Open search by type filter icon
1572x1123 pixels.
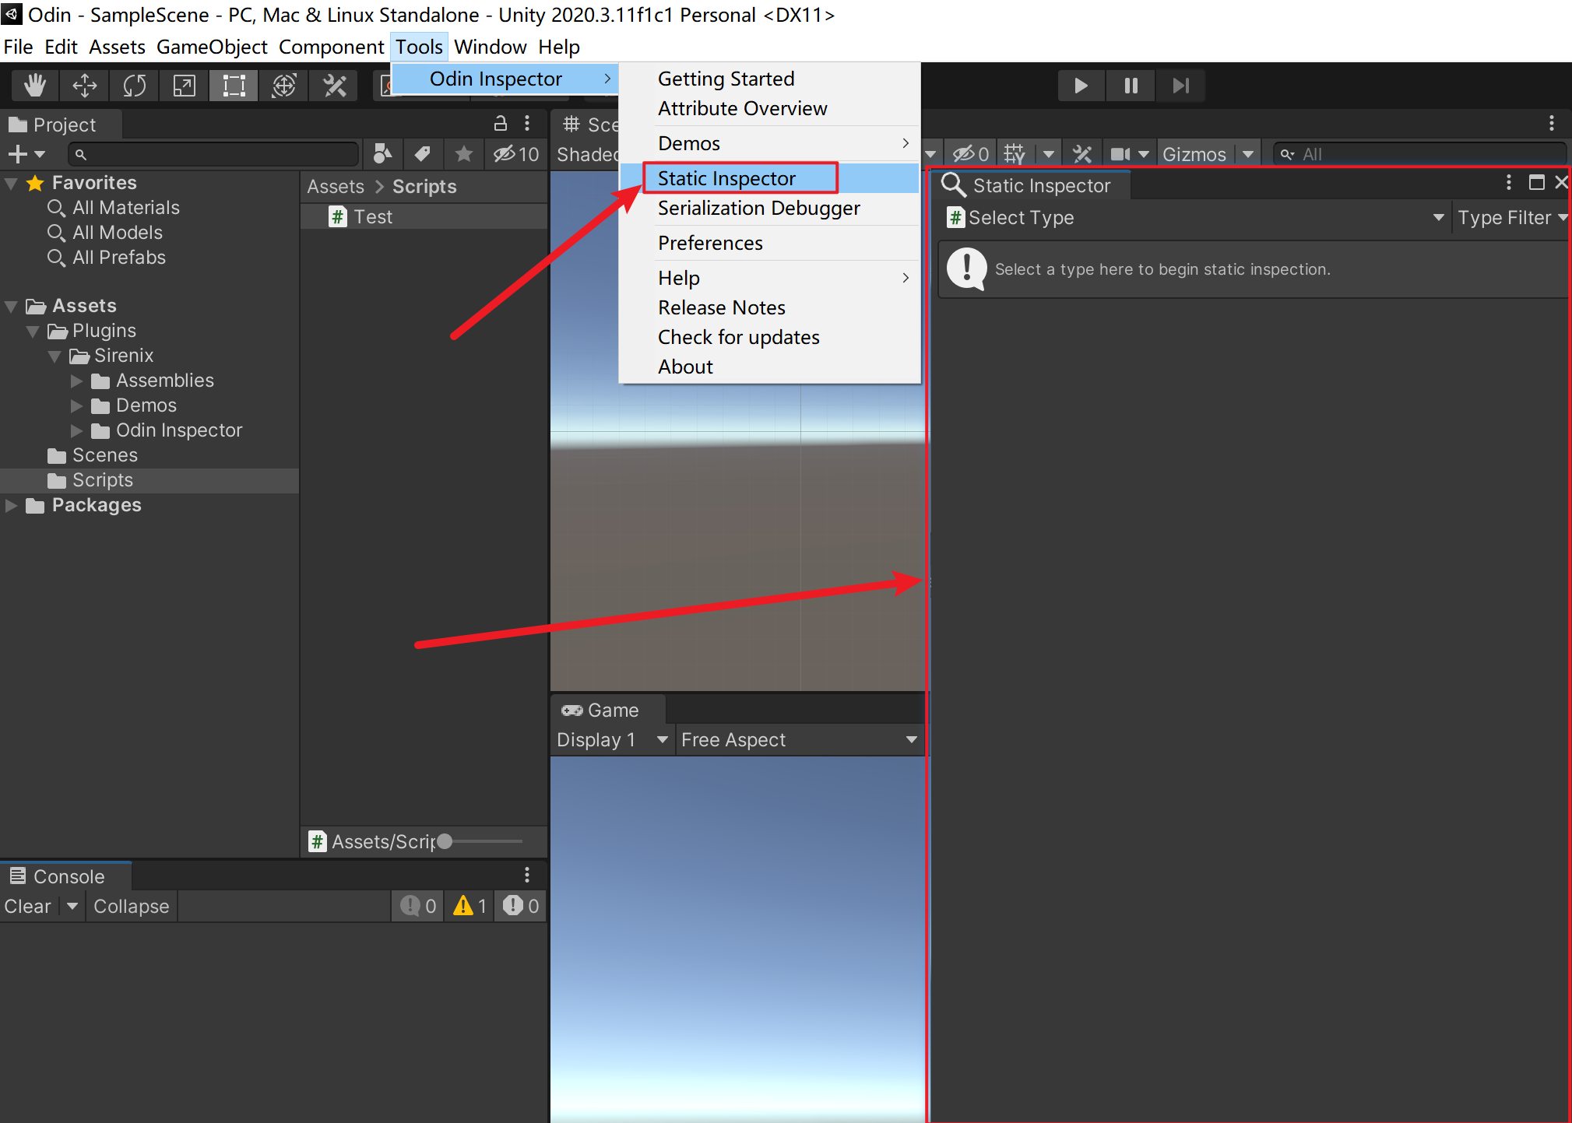coord(382,154)
